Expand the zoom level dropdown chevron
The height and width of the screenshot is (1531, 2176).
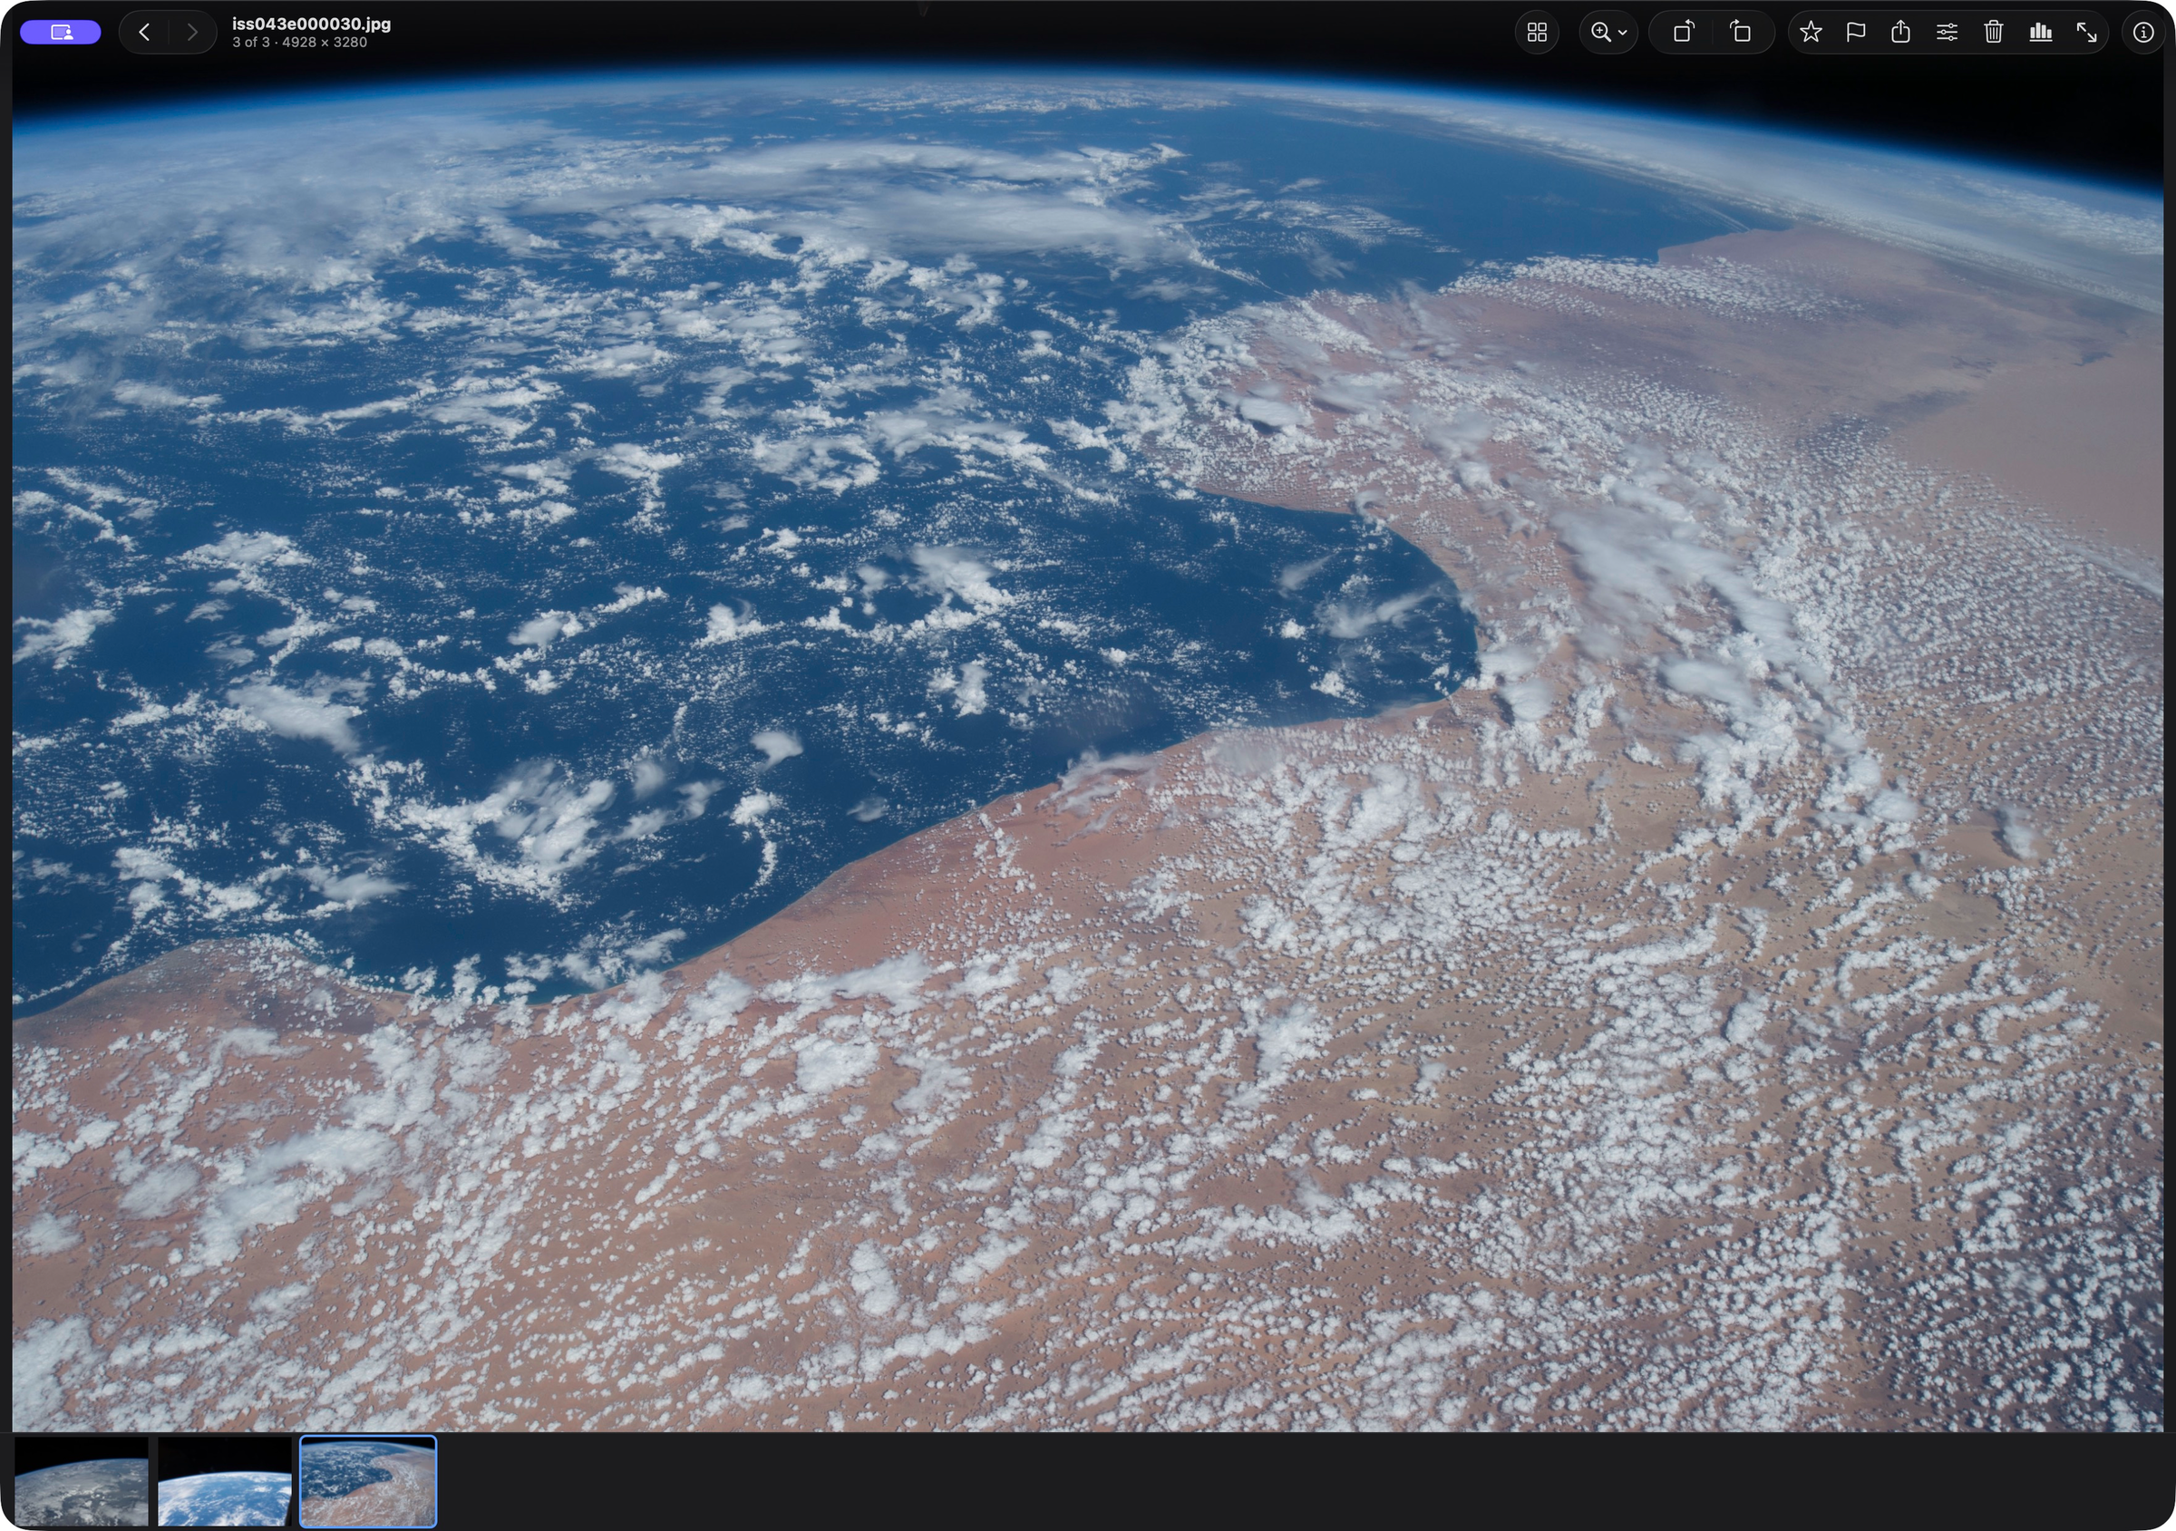click(1623, 34)
